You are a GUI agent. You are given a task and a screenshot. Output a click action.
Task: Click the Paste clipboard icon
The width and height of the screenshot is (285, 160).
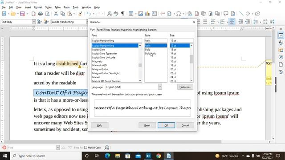[69, 14]
